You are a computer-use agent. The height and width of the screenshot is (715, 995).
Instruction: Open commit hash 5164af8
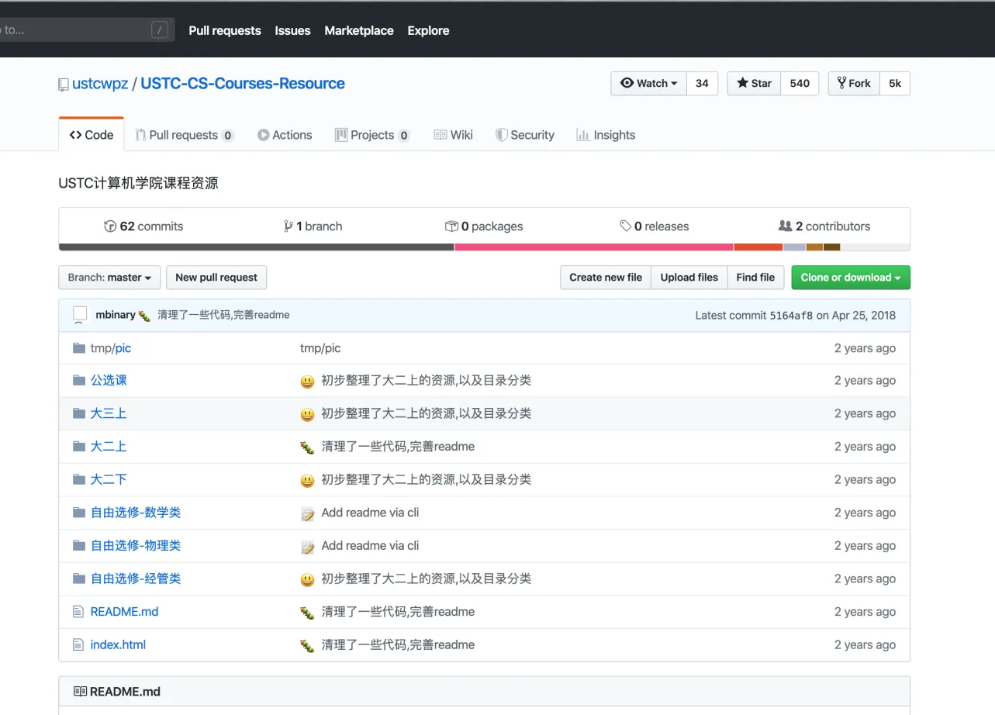791,316
